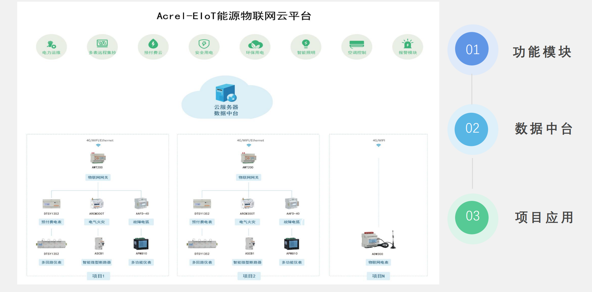Click the wifi icon under 4G/WIFI in 项目N
This screenshot has width=592, height=292.
pyautogui.click(x=379, y=145)
